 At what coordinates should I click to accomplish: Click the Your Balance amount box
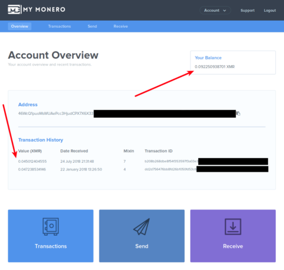pyautogui.click(x=233, y=62)
